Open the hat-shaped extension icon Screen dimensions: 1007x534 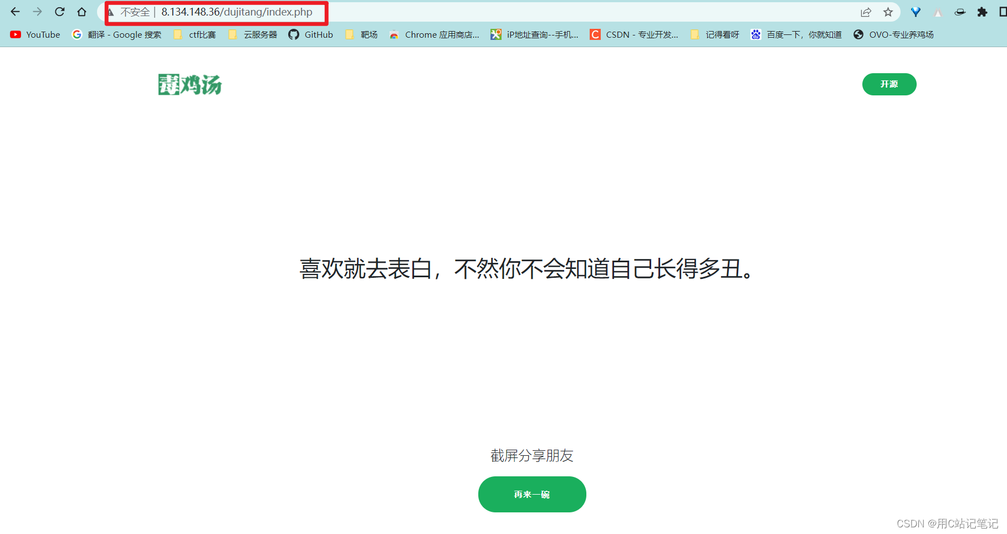point(960,12)
